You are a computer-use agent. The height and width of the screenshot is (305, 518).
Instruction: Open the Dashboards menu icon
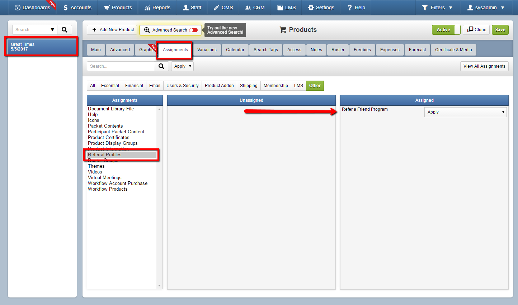18,8
